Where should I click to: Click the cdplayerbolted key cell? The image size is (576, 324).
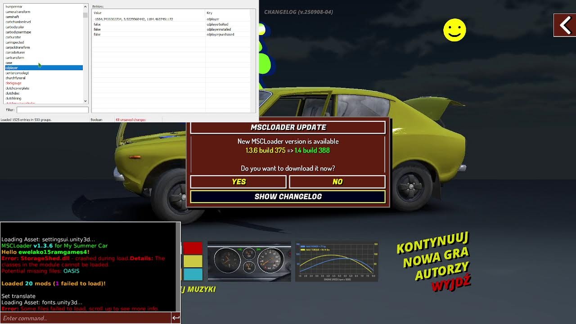[x=218, y=24]
